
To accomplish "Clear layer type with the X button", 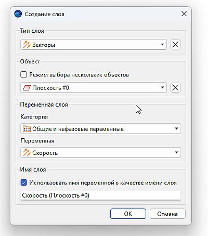I will (175, 45).
